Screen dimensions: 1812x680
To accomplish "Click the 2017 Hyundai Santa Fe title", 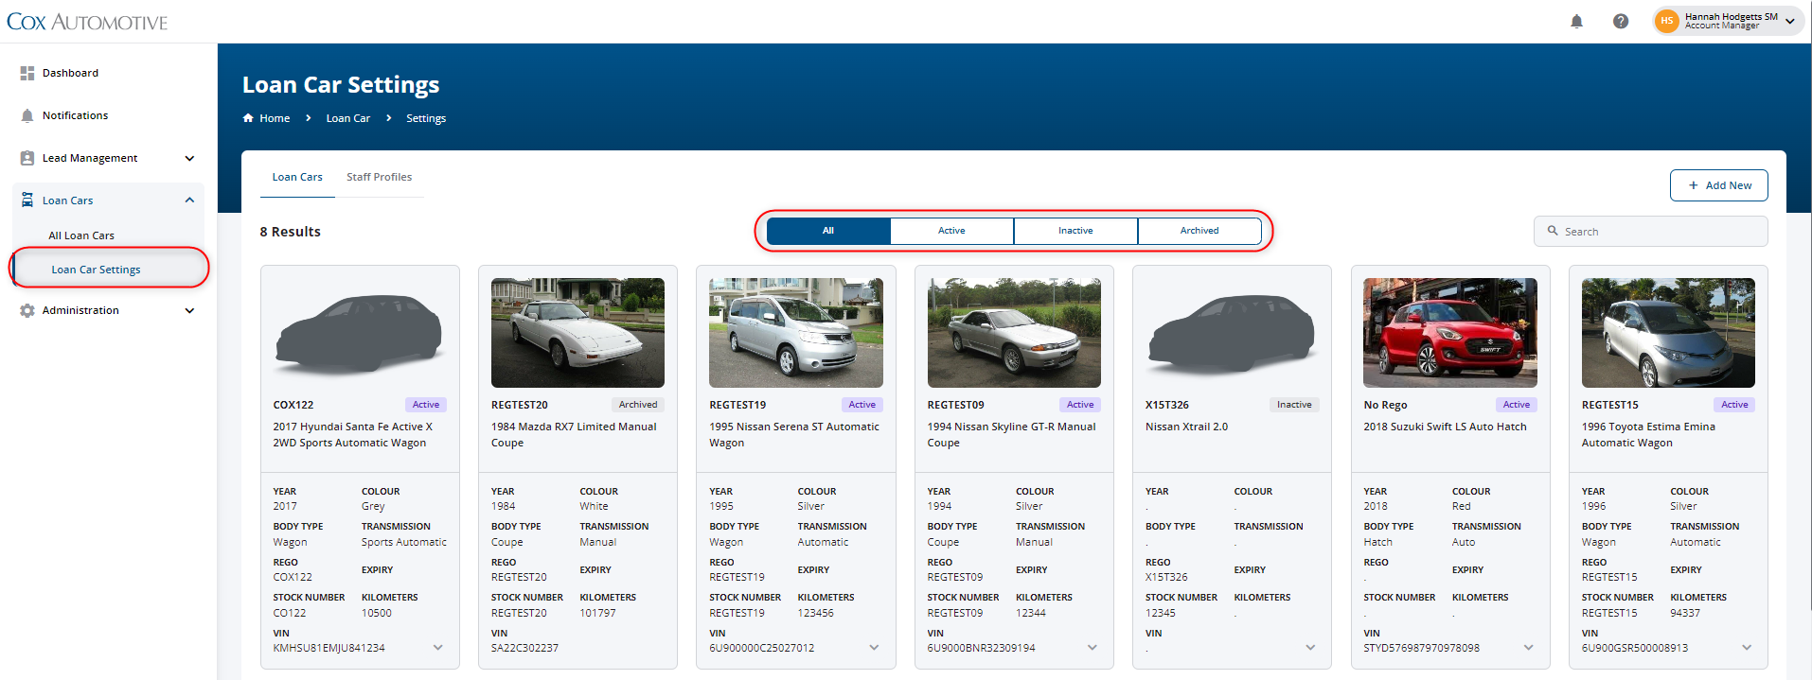I will (353, 435).
